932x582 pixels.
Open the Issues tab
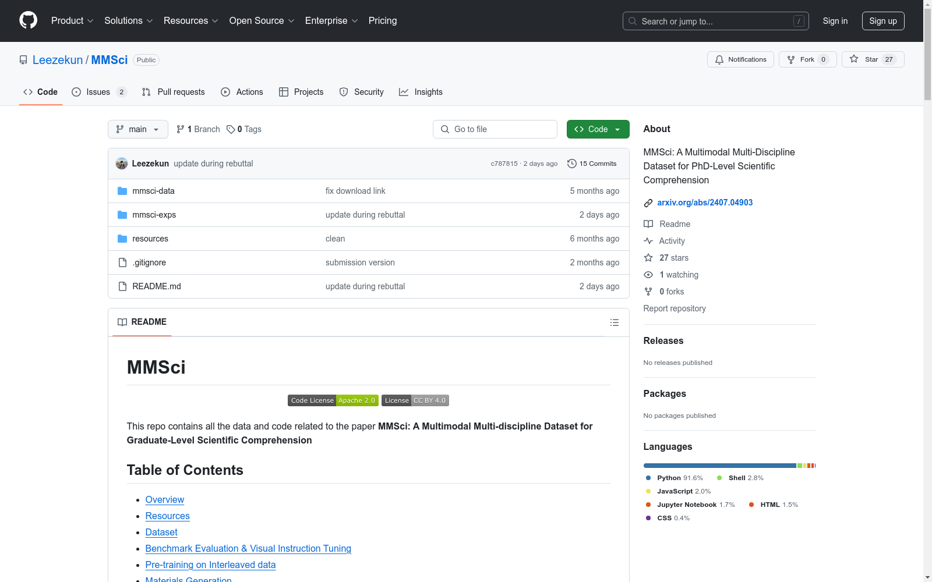tap(99, 92)
